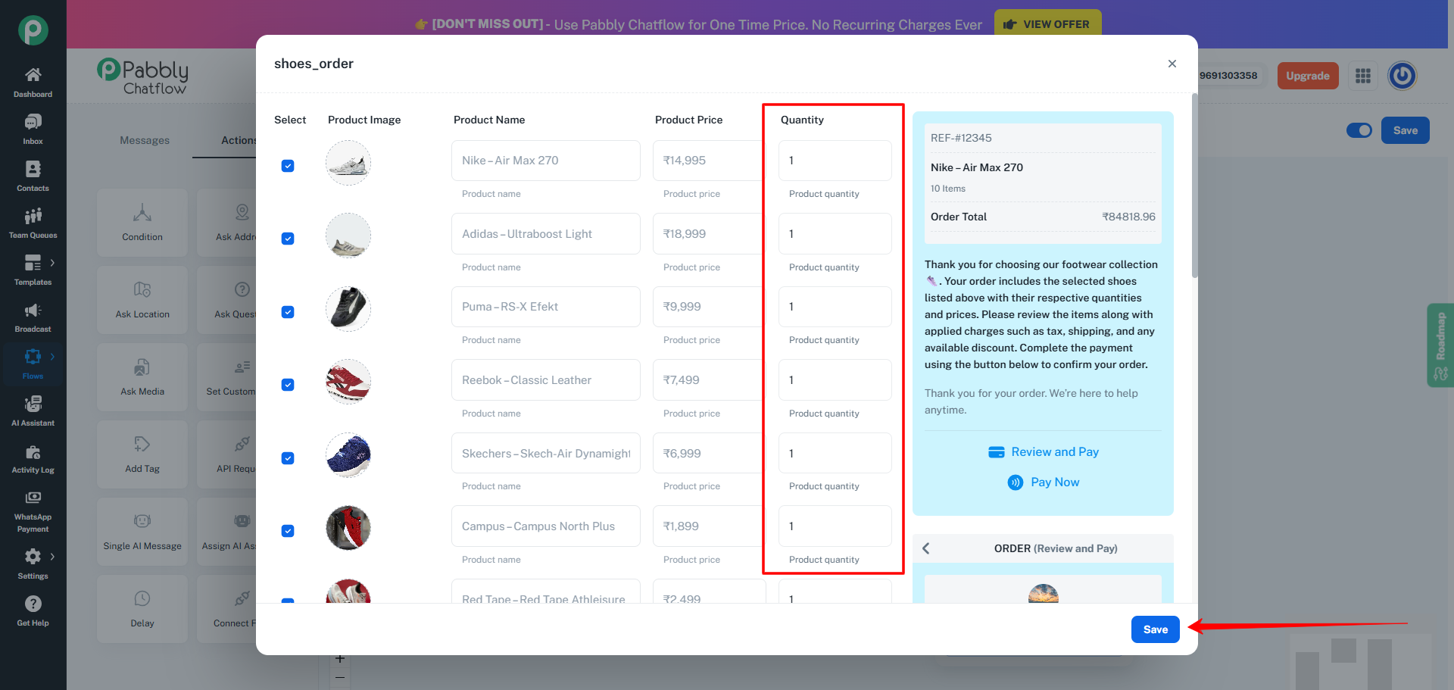Open the Inbox sidebar icon

coord(33,130)
